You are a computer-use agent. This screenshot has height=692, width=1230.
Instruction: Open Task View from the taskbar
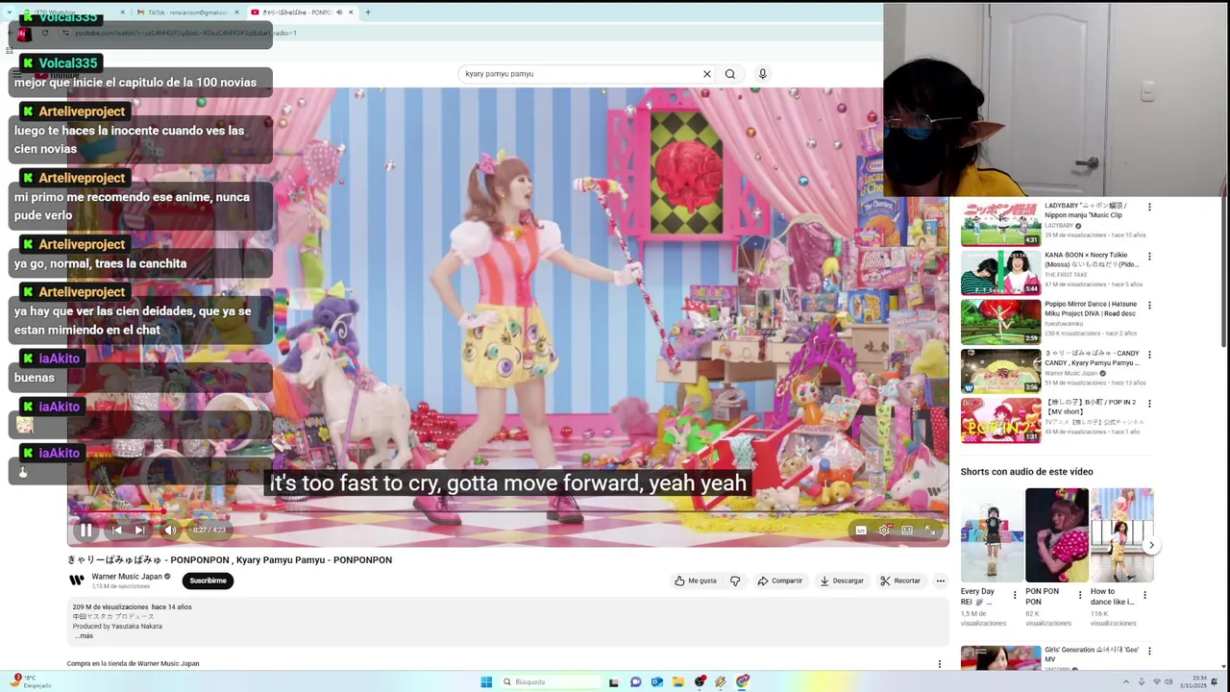pos(614,682)
